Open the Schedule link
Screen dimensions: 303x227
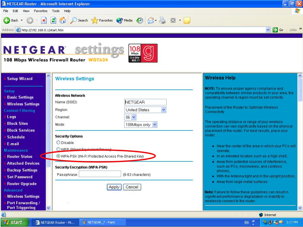tap(16, 137)
